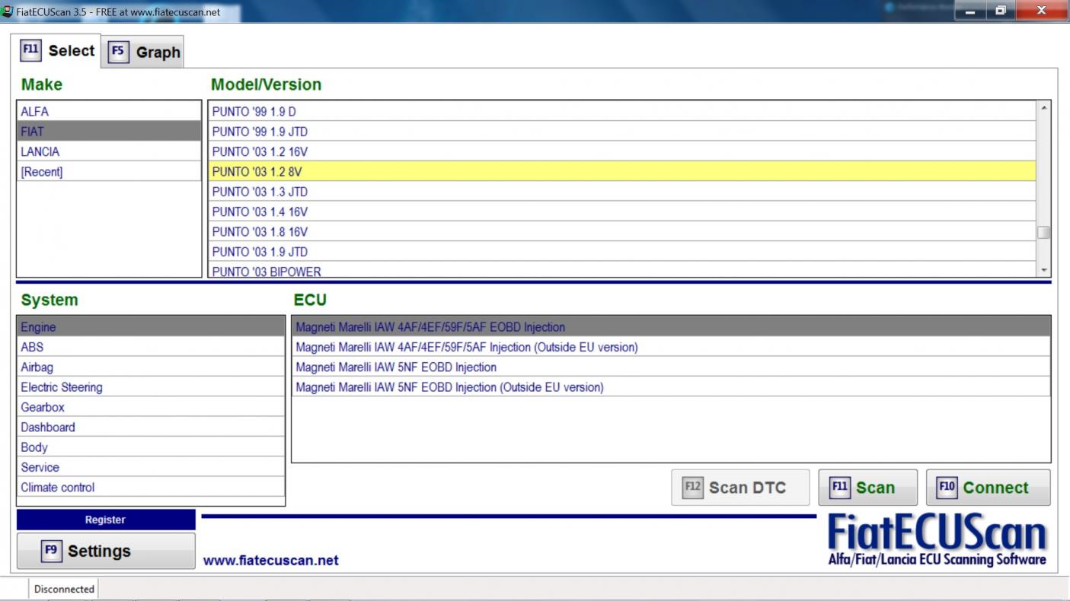Choose Climate control system

click(58, 488)
